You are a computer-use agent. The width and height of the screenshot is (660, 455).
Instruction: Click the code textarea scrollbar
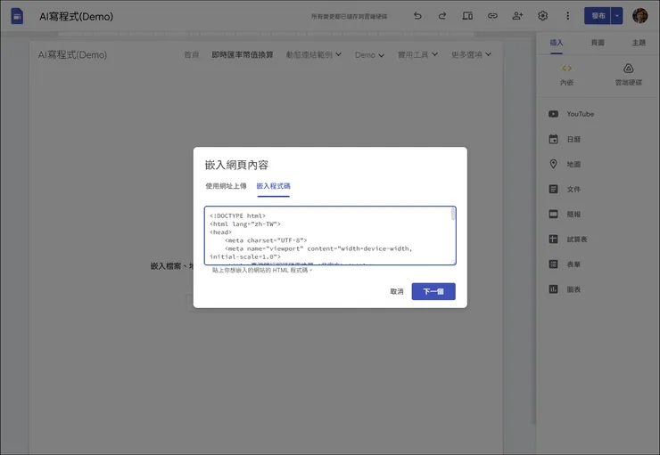(x=453, y=214)
